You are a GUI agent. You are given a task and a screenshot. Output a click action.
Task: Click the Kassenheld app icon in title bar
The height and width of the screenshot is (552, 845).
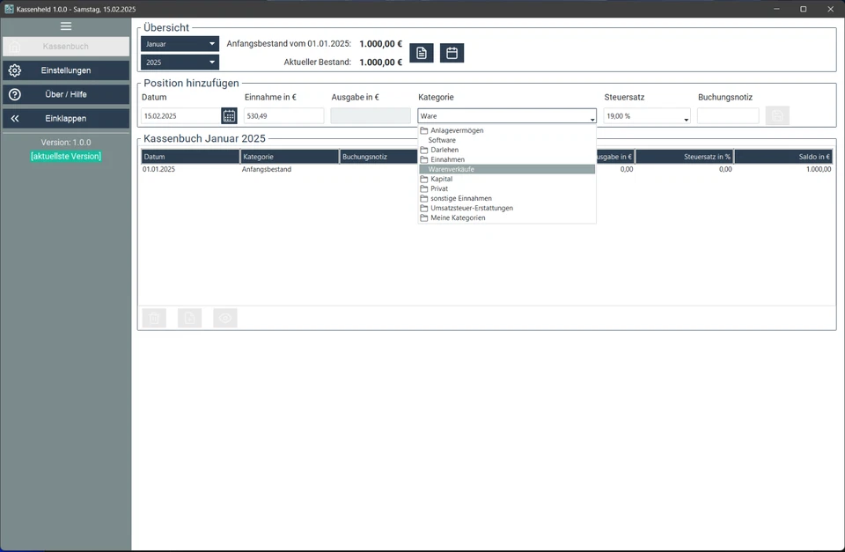(9, 9)
